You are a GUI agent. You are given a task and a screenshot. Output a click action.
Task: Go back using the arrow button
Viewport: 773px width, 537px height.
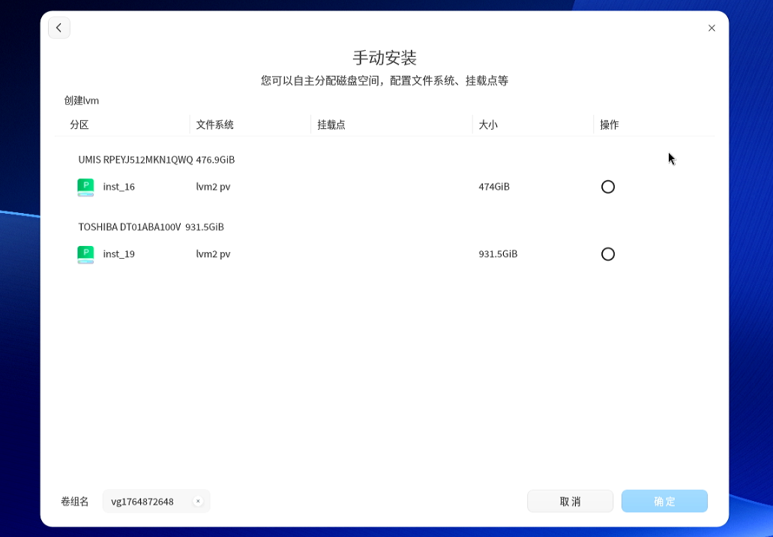[59, 28]
